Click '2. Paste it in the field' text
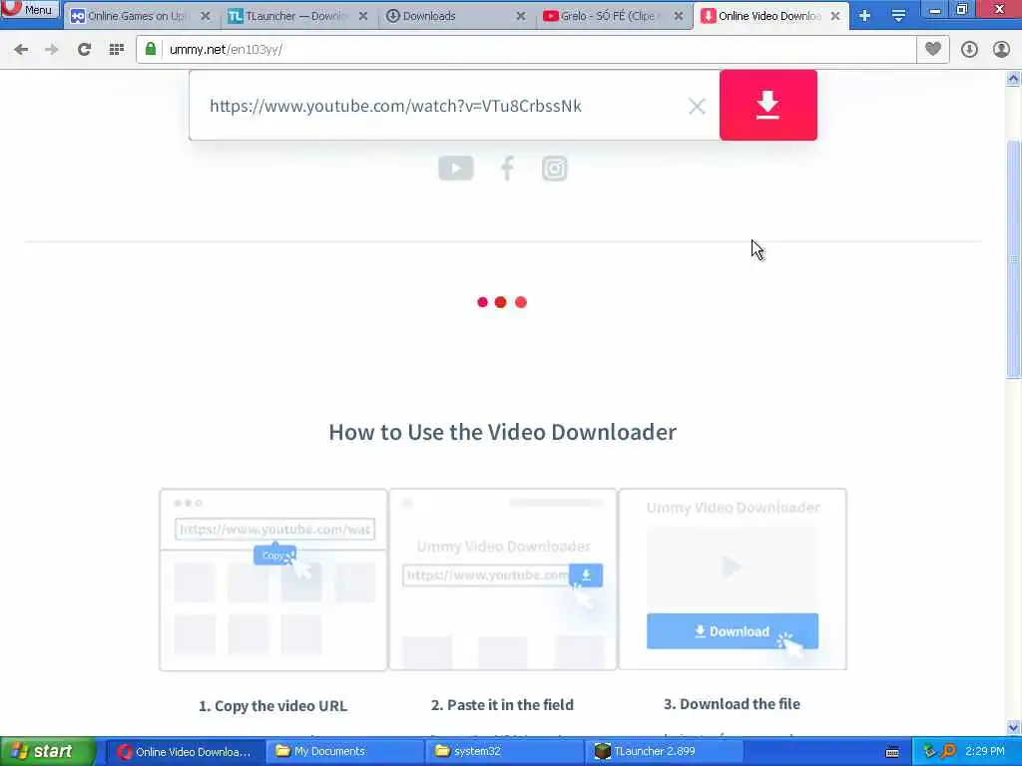The width and height of the screenshot is (1022, 766). pos(503,705)
